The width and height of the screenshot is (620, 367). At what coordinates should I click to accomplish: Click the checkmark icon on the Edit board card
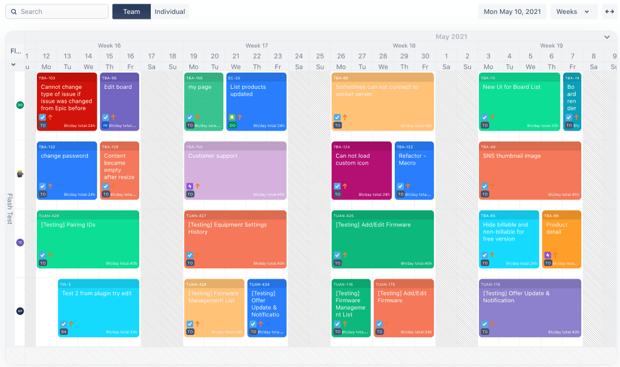pos(106,117)
